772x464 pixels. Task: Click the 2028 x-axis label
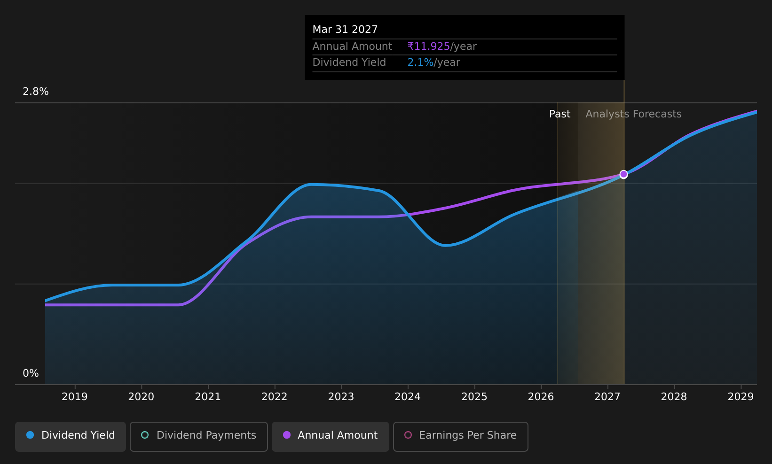click(x=674, y=397)
